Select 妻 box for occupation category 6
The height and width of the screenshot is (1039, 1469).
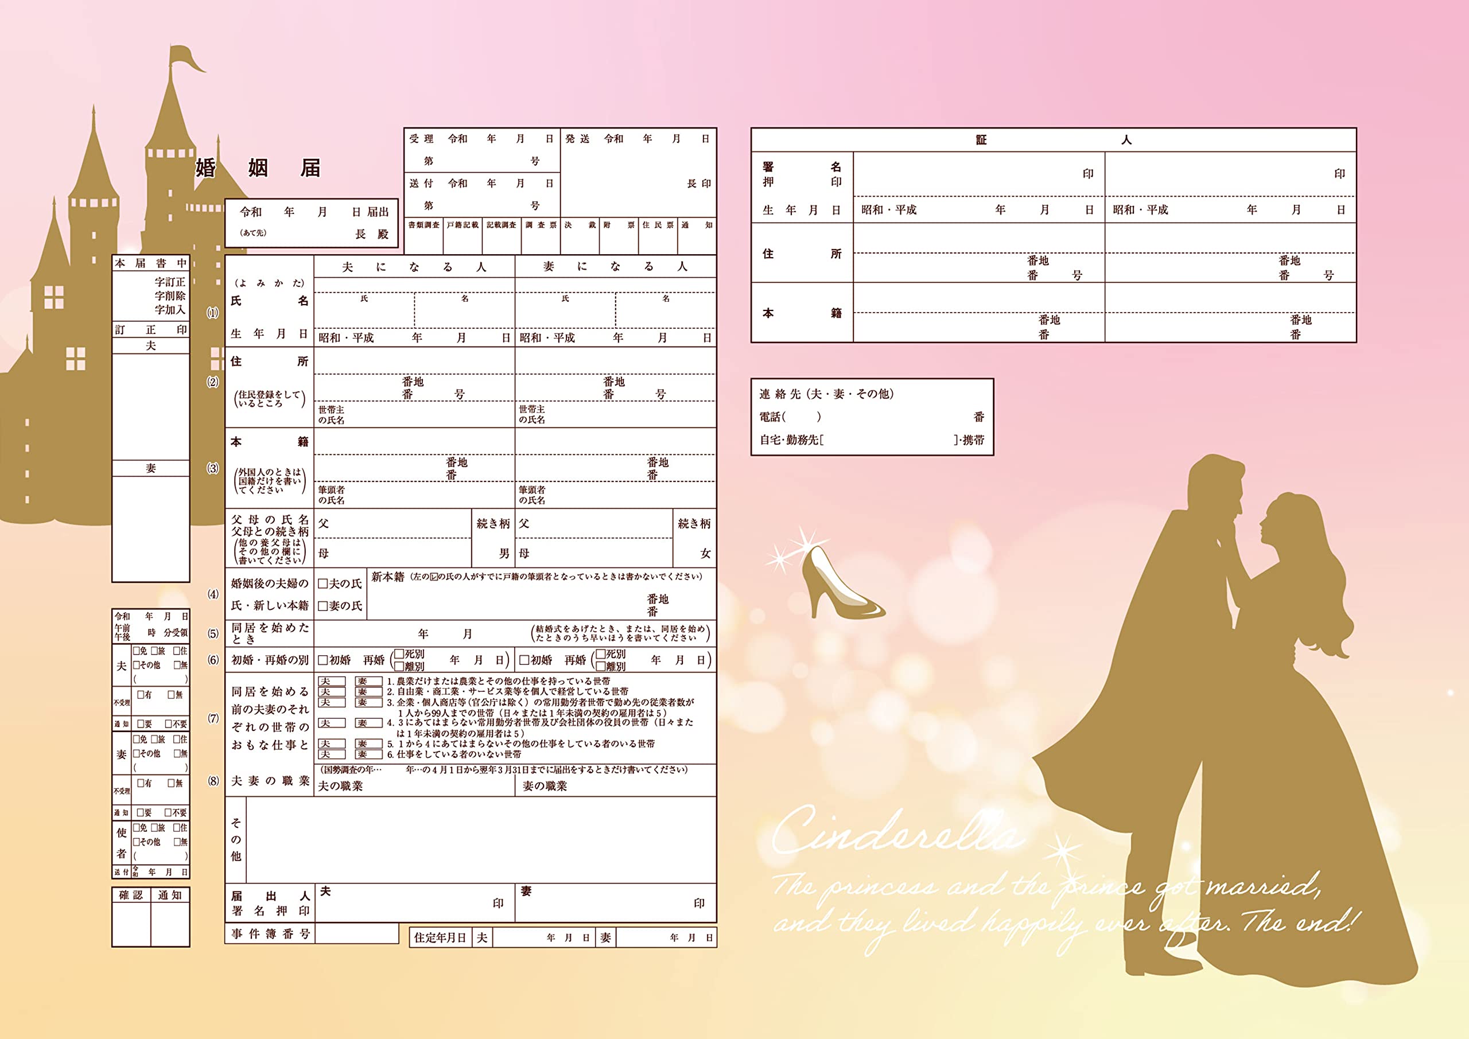click(x=368, y=754)
